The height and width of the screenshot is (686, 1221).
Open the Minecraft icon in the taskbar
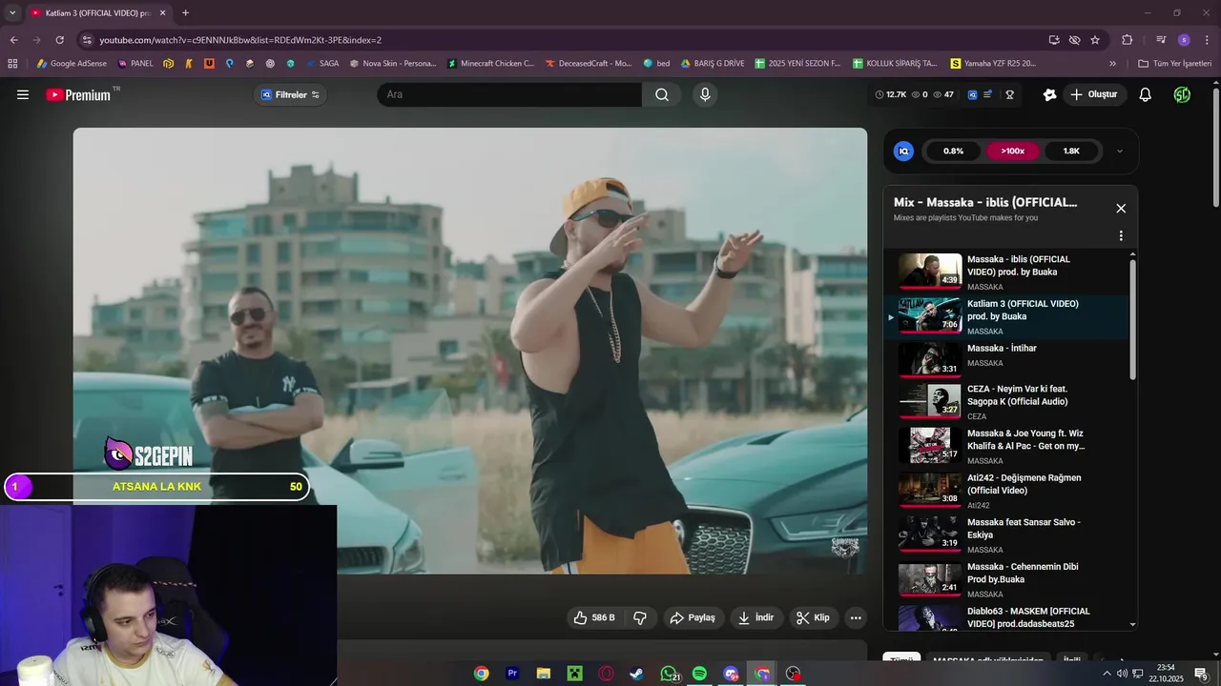574,674
